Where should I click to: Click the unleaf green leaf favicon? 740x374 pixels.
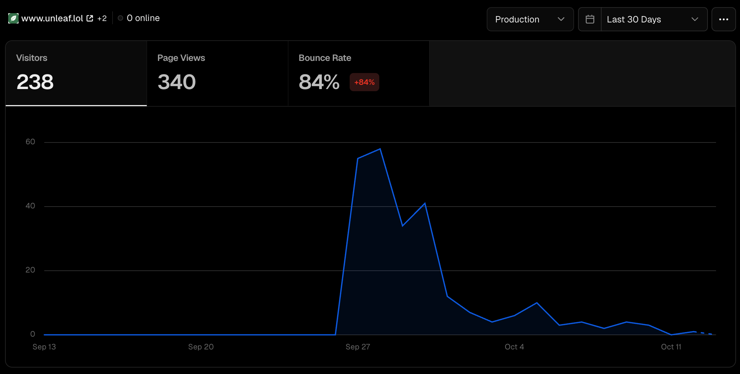click(13, 18)
